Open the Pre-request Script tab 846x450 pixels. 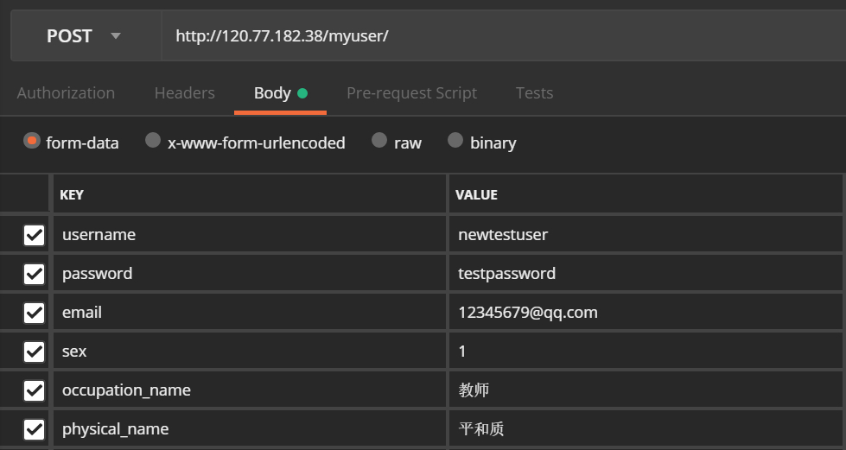[411, 93]
